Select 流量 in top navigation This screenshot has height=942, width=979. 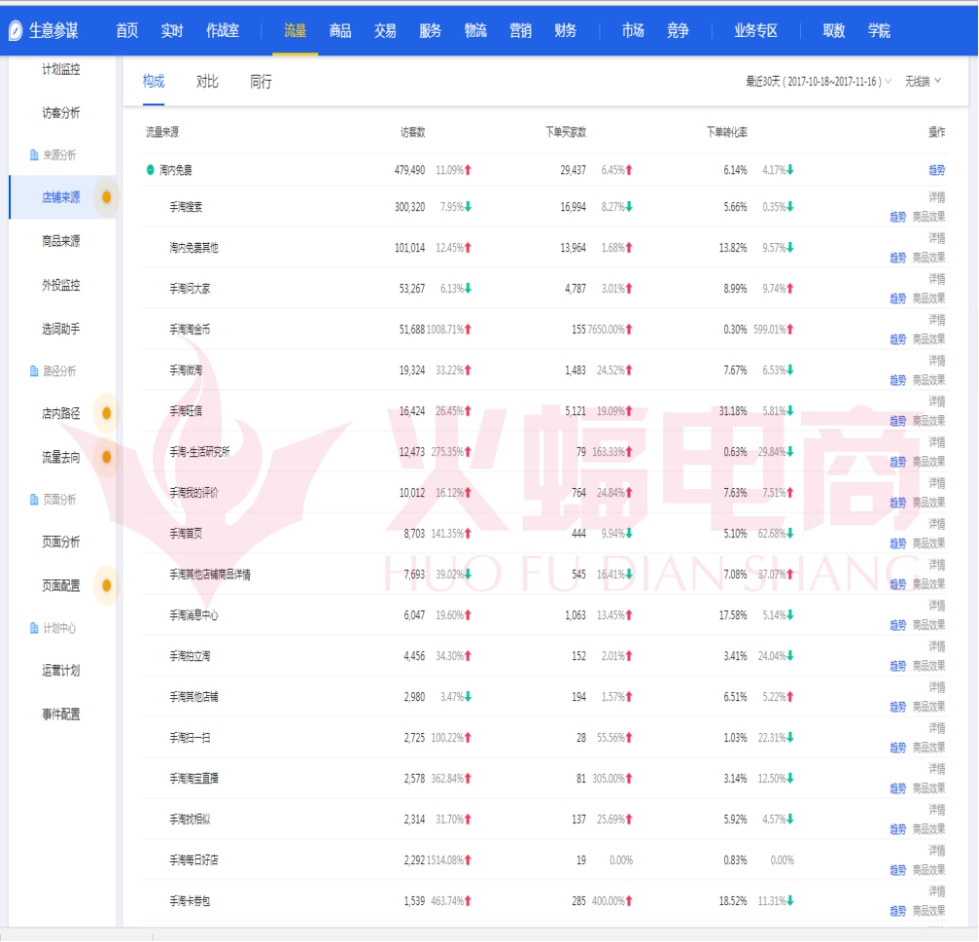coord(296,30)
